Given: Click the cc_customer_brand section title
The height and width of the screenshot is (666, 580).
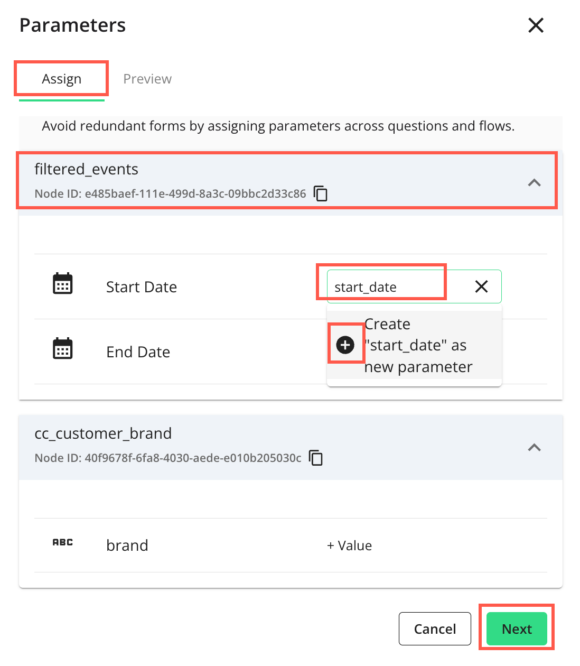Looking at the screenshot, I should click(x=103, y=433).
